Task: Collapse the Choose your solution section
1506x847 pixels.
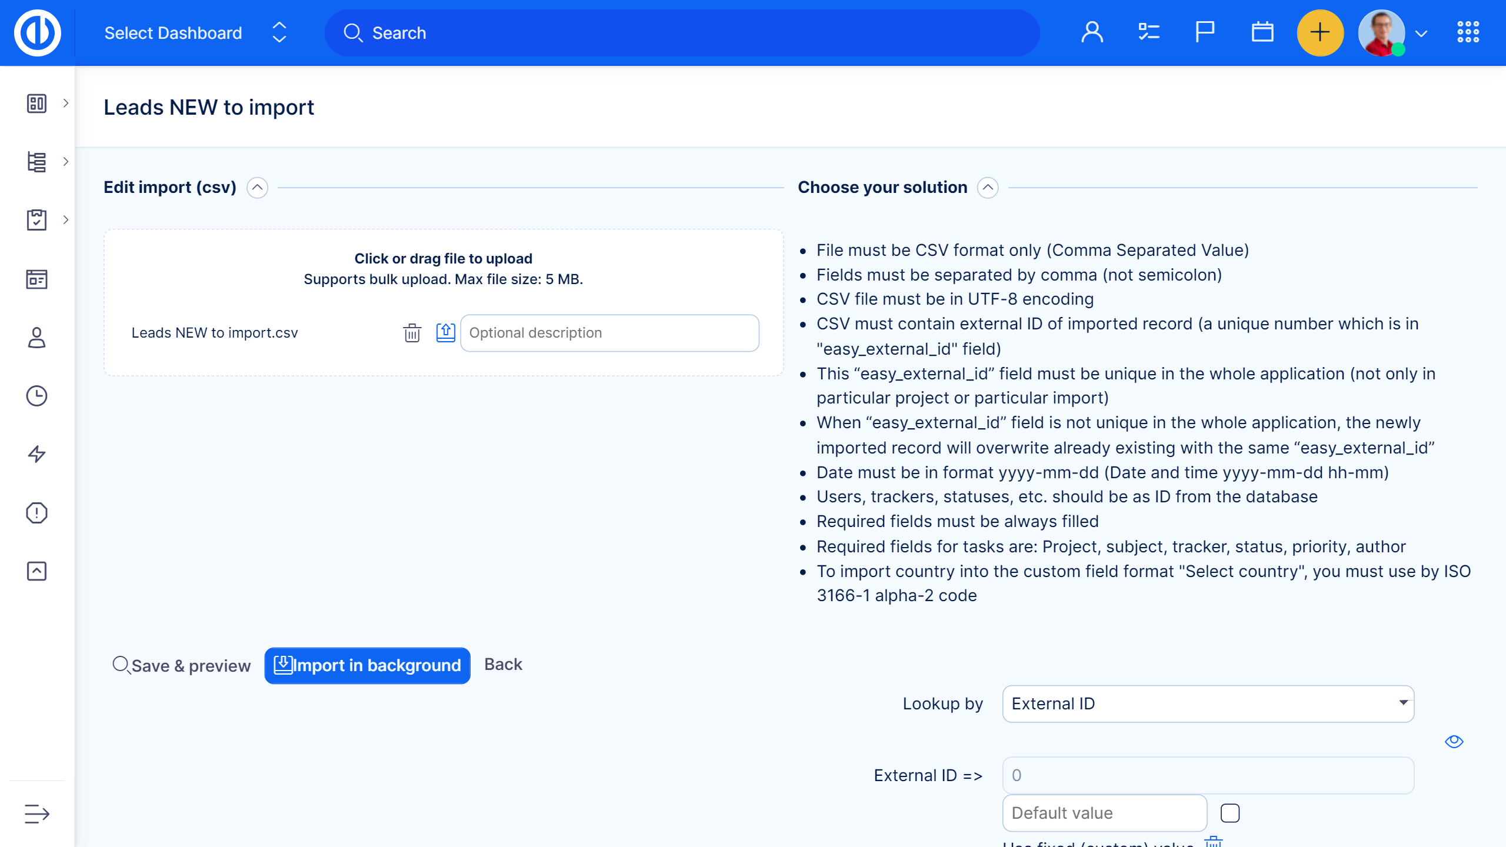Action: tap(988, 188)
